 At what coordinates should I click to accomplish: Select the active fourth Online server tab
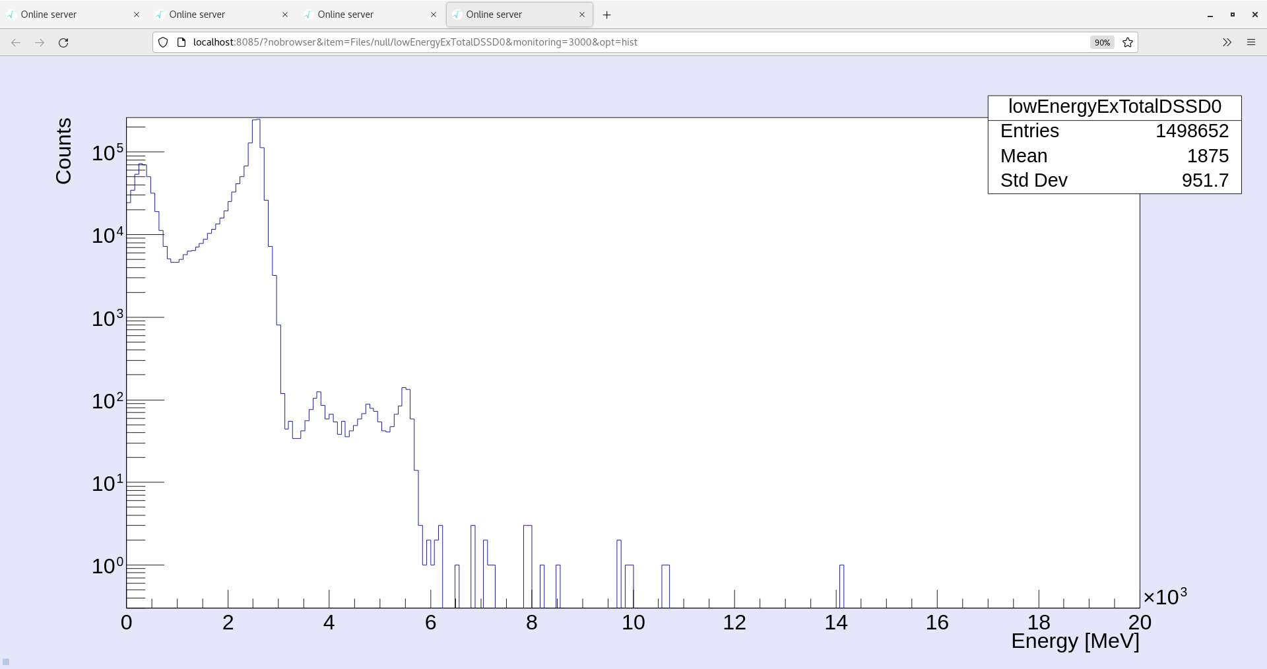pyautogui.click(x=518, y=15)
